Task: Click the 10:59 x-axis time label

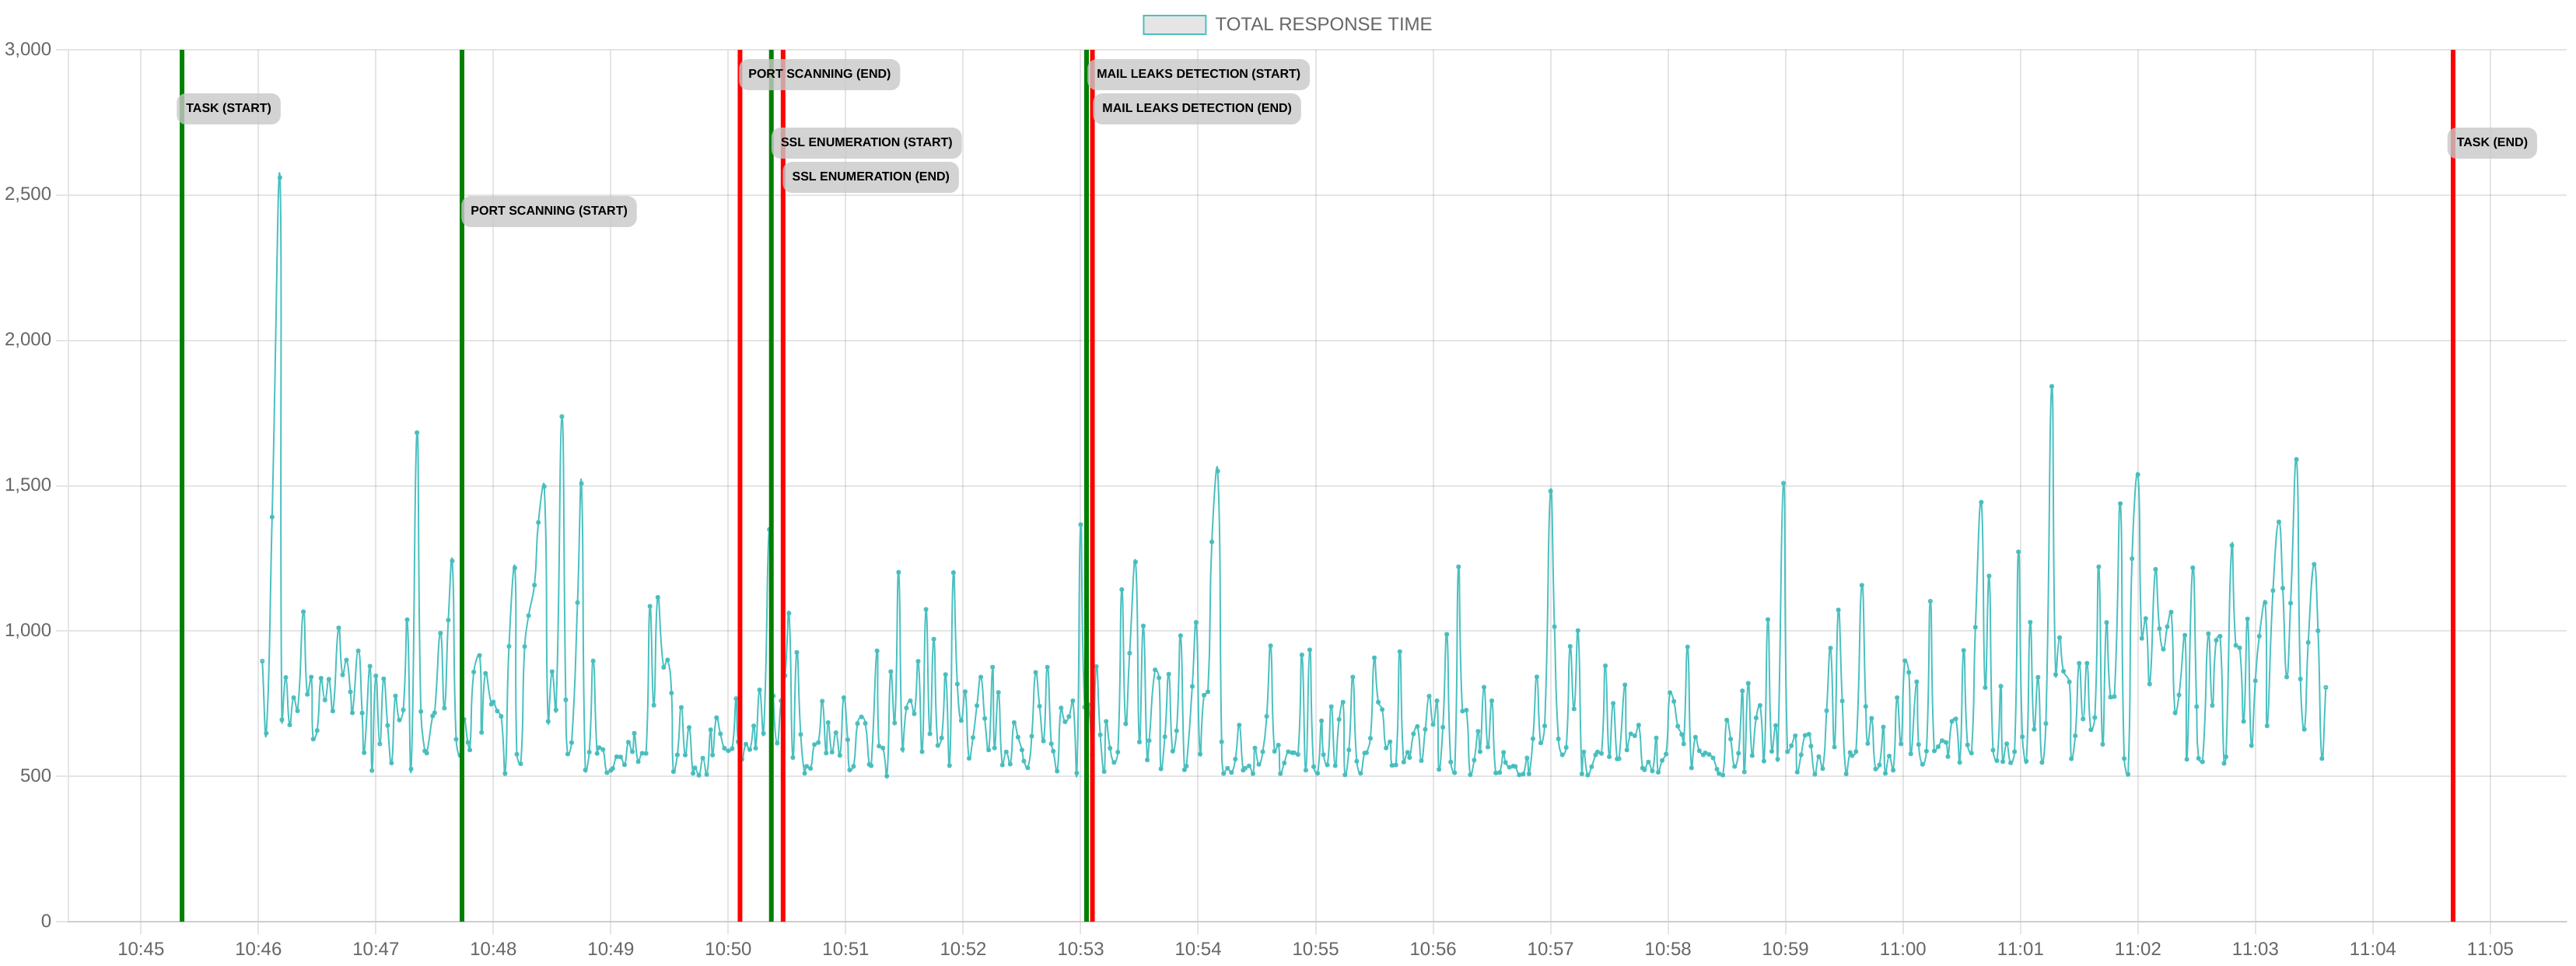Action: pyautogui.click(x=1785, y=949)
